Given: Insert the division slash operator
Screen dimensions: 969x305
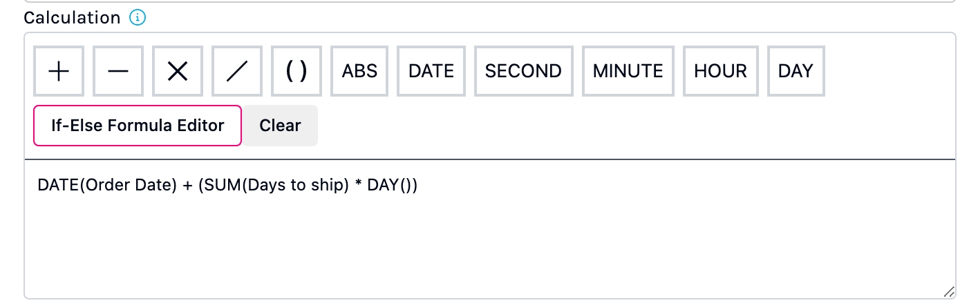Looking at the screenshot, I should pos(237,71).
